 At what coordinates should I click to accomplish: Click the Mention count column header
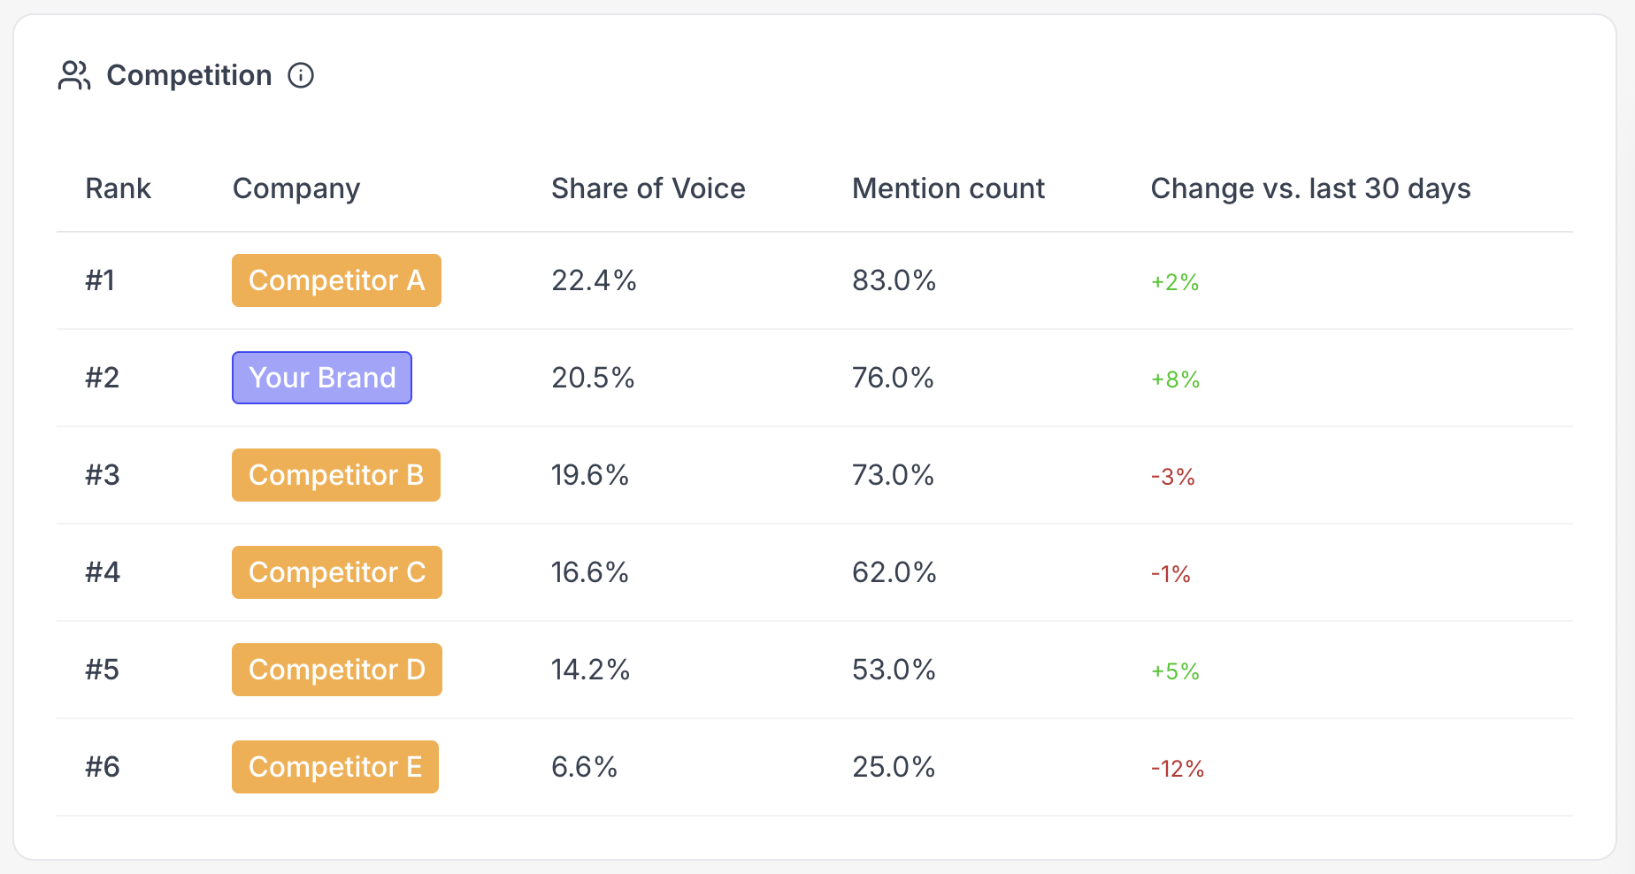948,188
